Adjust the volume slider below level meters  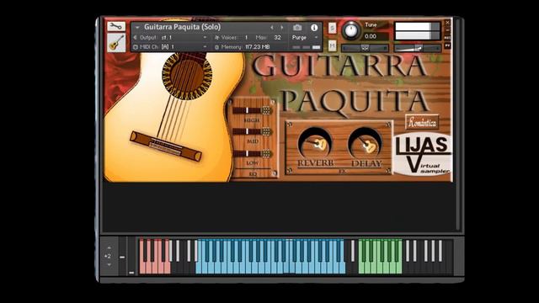coord(418,48)
